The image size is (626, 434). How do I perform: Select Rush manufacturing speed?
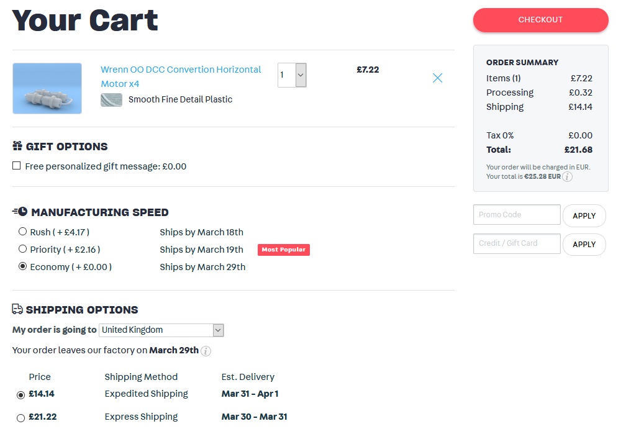[x=23, y=232]
